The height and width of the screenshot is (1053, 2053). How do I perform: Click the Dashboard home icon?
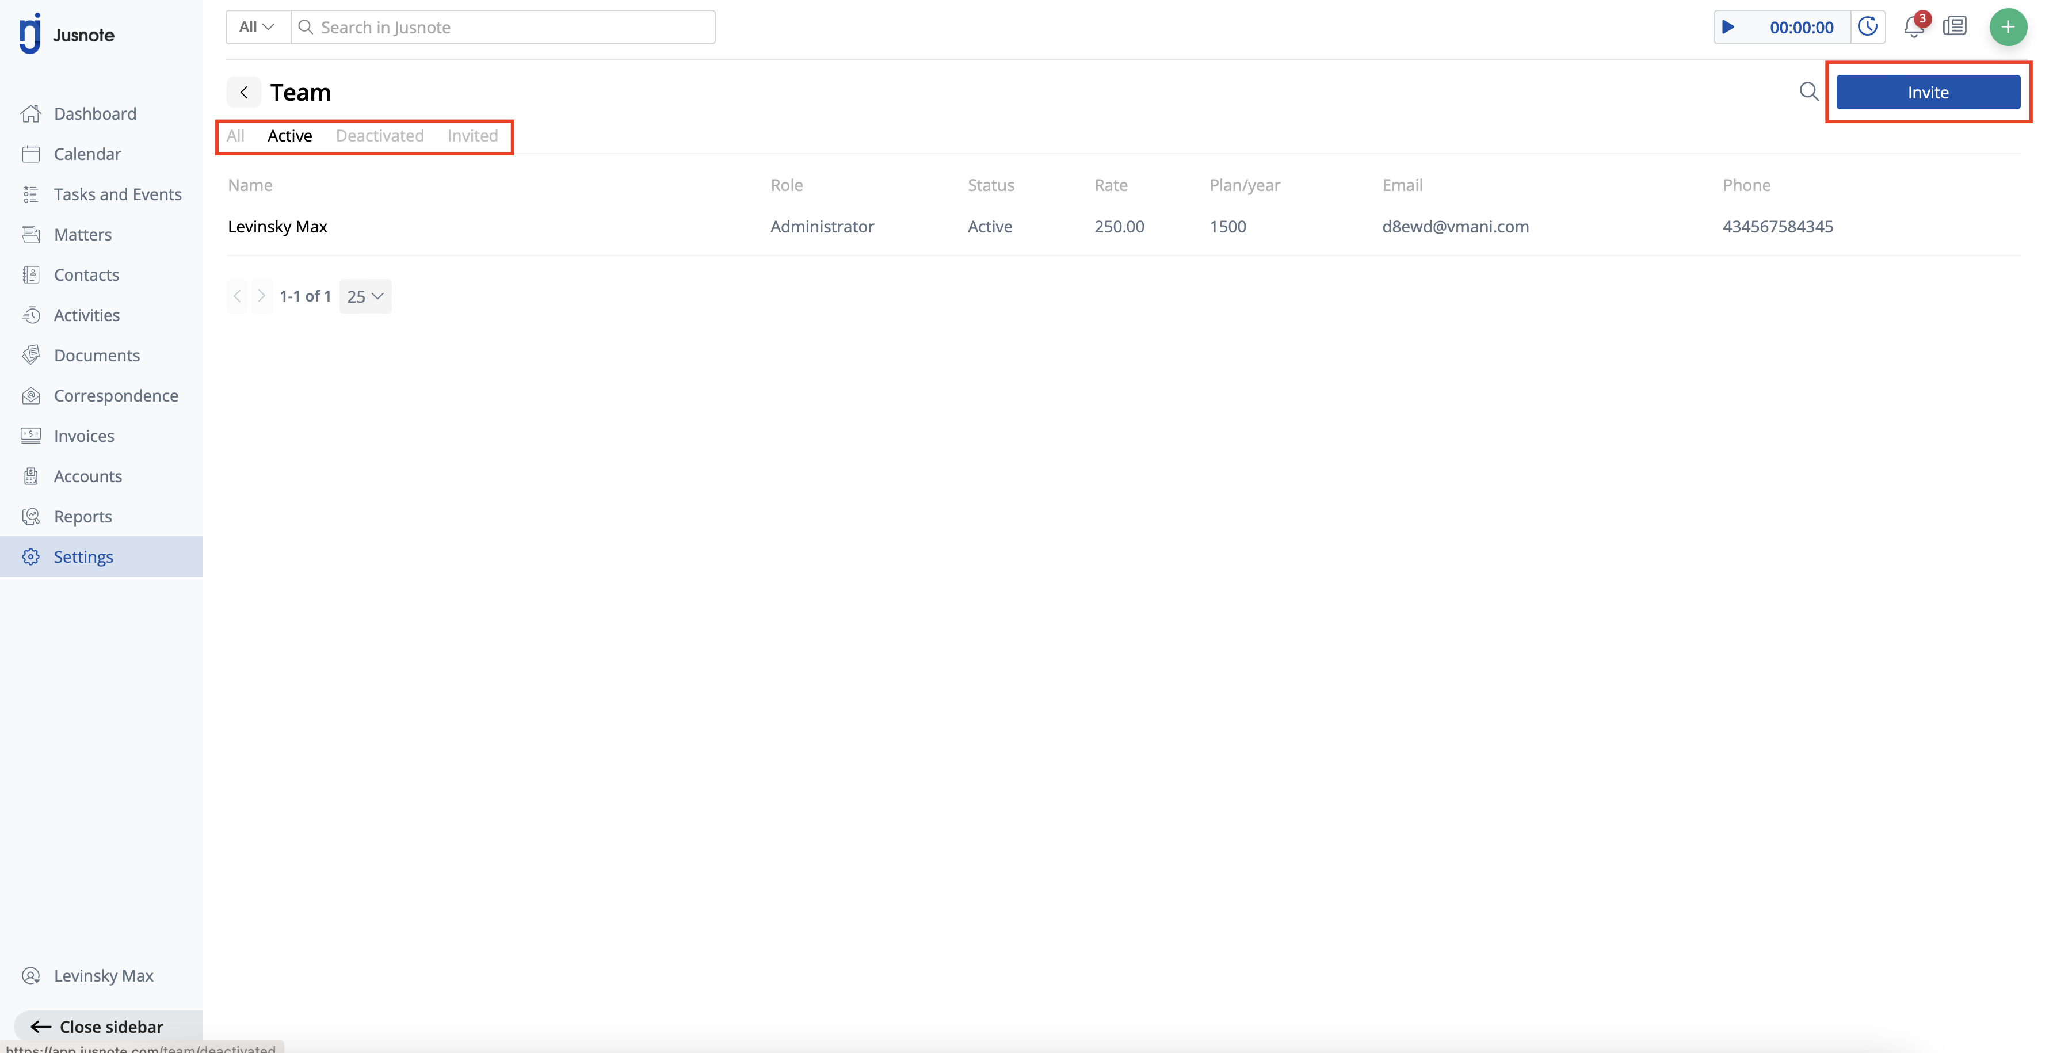[x=31, y=113]
